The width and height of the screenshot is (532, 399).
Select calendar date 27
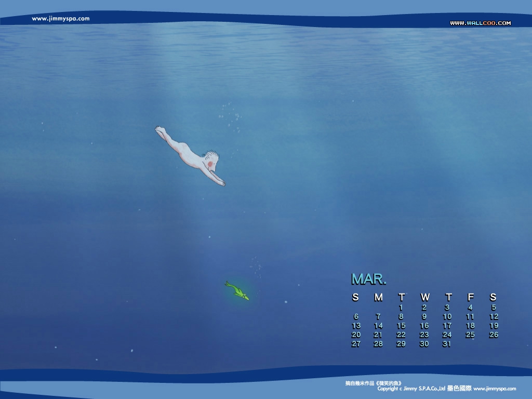(x=356, y=344)
